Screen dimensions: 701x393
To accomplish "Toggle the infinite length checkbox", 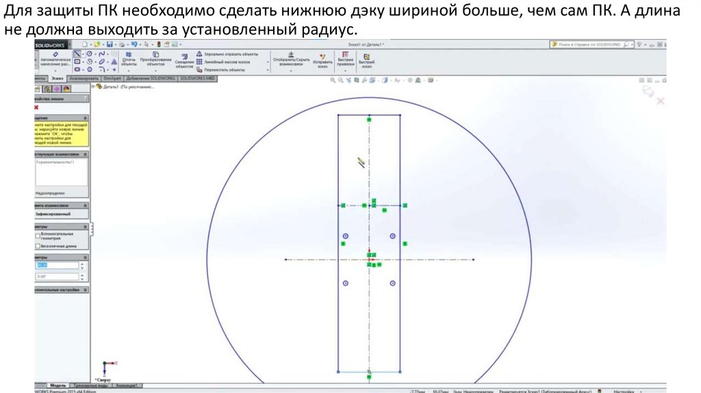I will [38, 246].
